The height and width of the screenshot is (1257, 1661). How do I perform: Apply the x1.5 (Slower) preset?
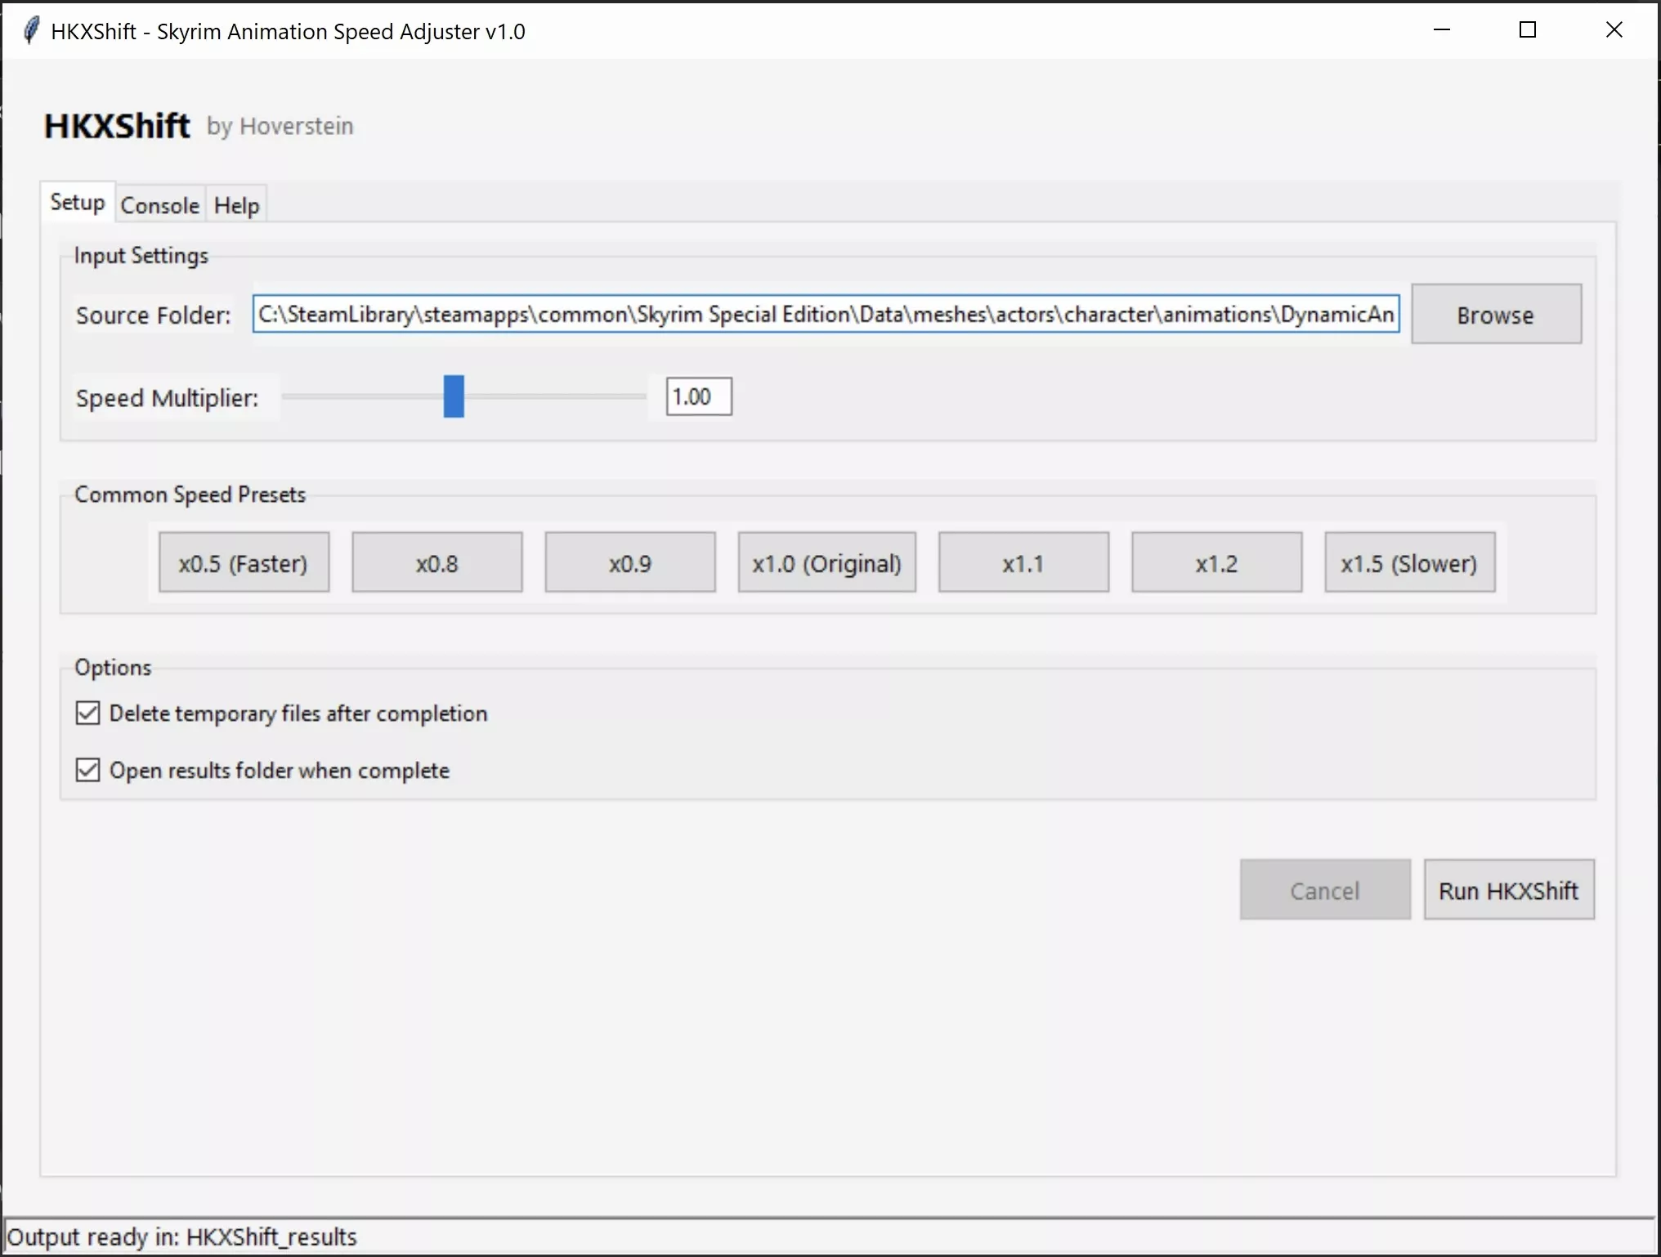1409,562
